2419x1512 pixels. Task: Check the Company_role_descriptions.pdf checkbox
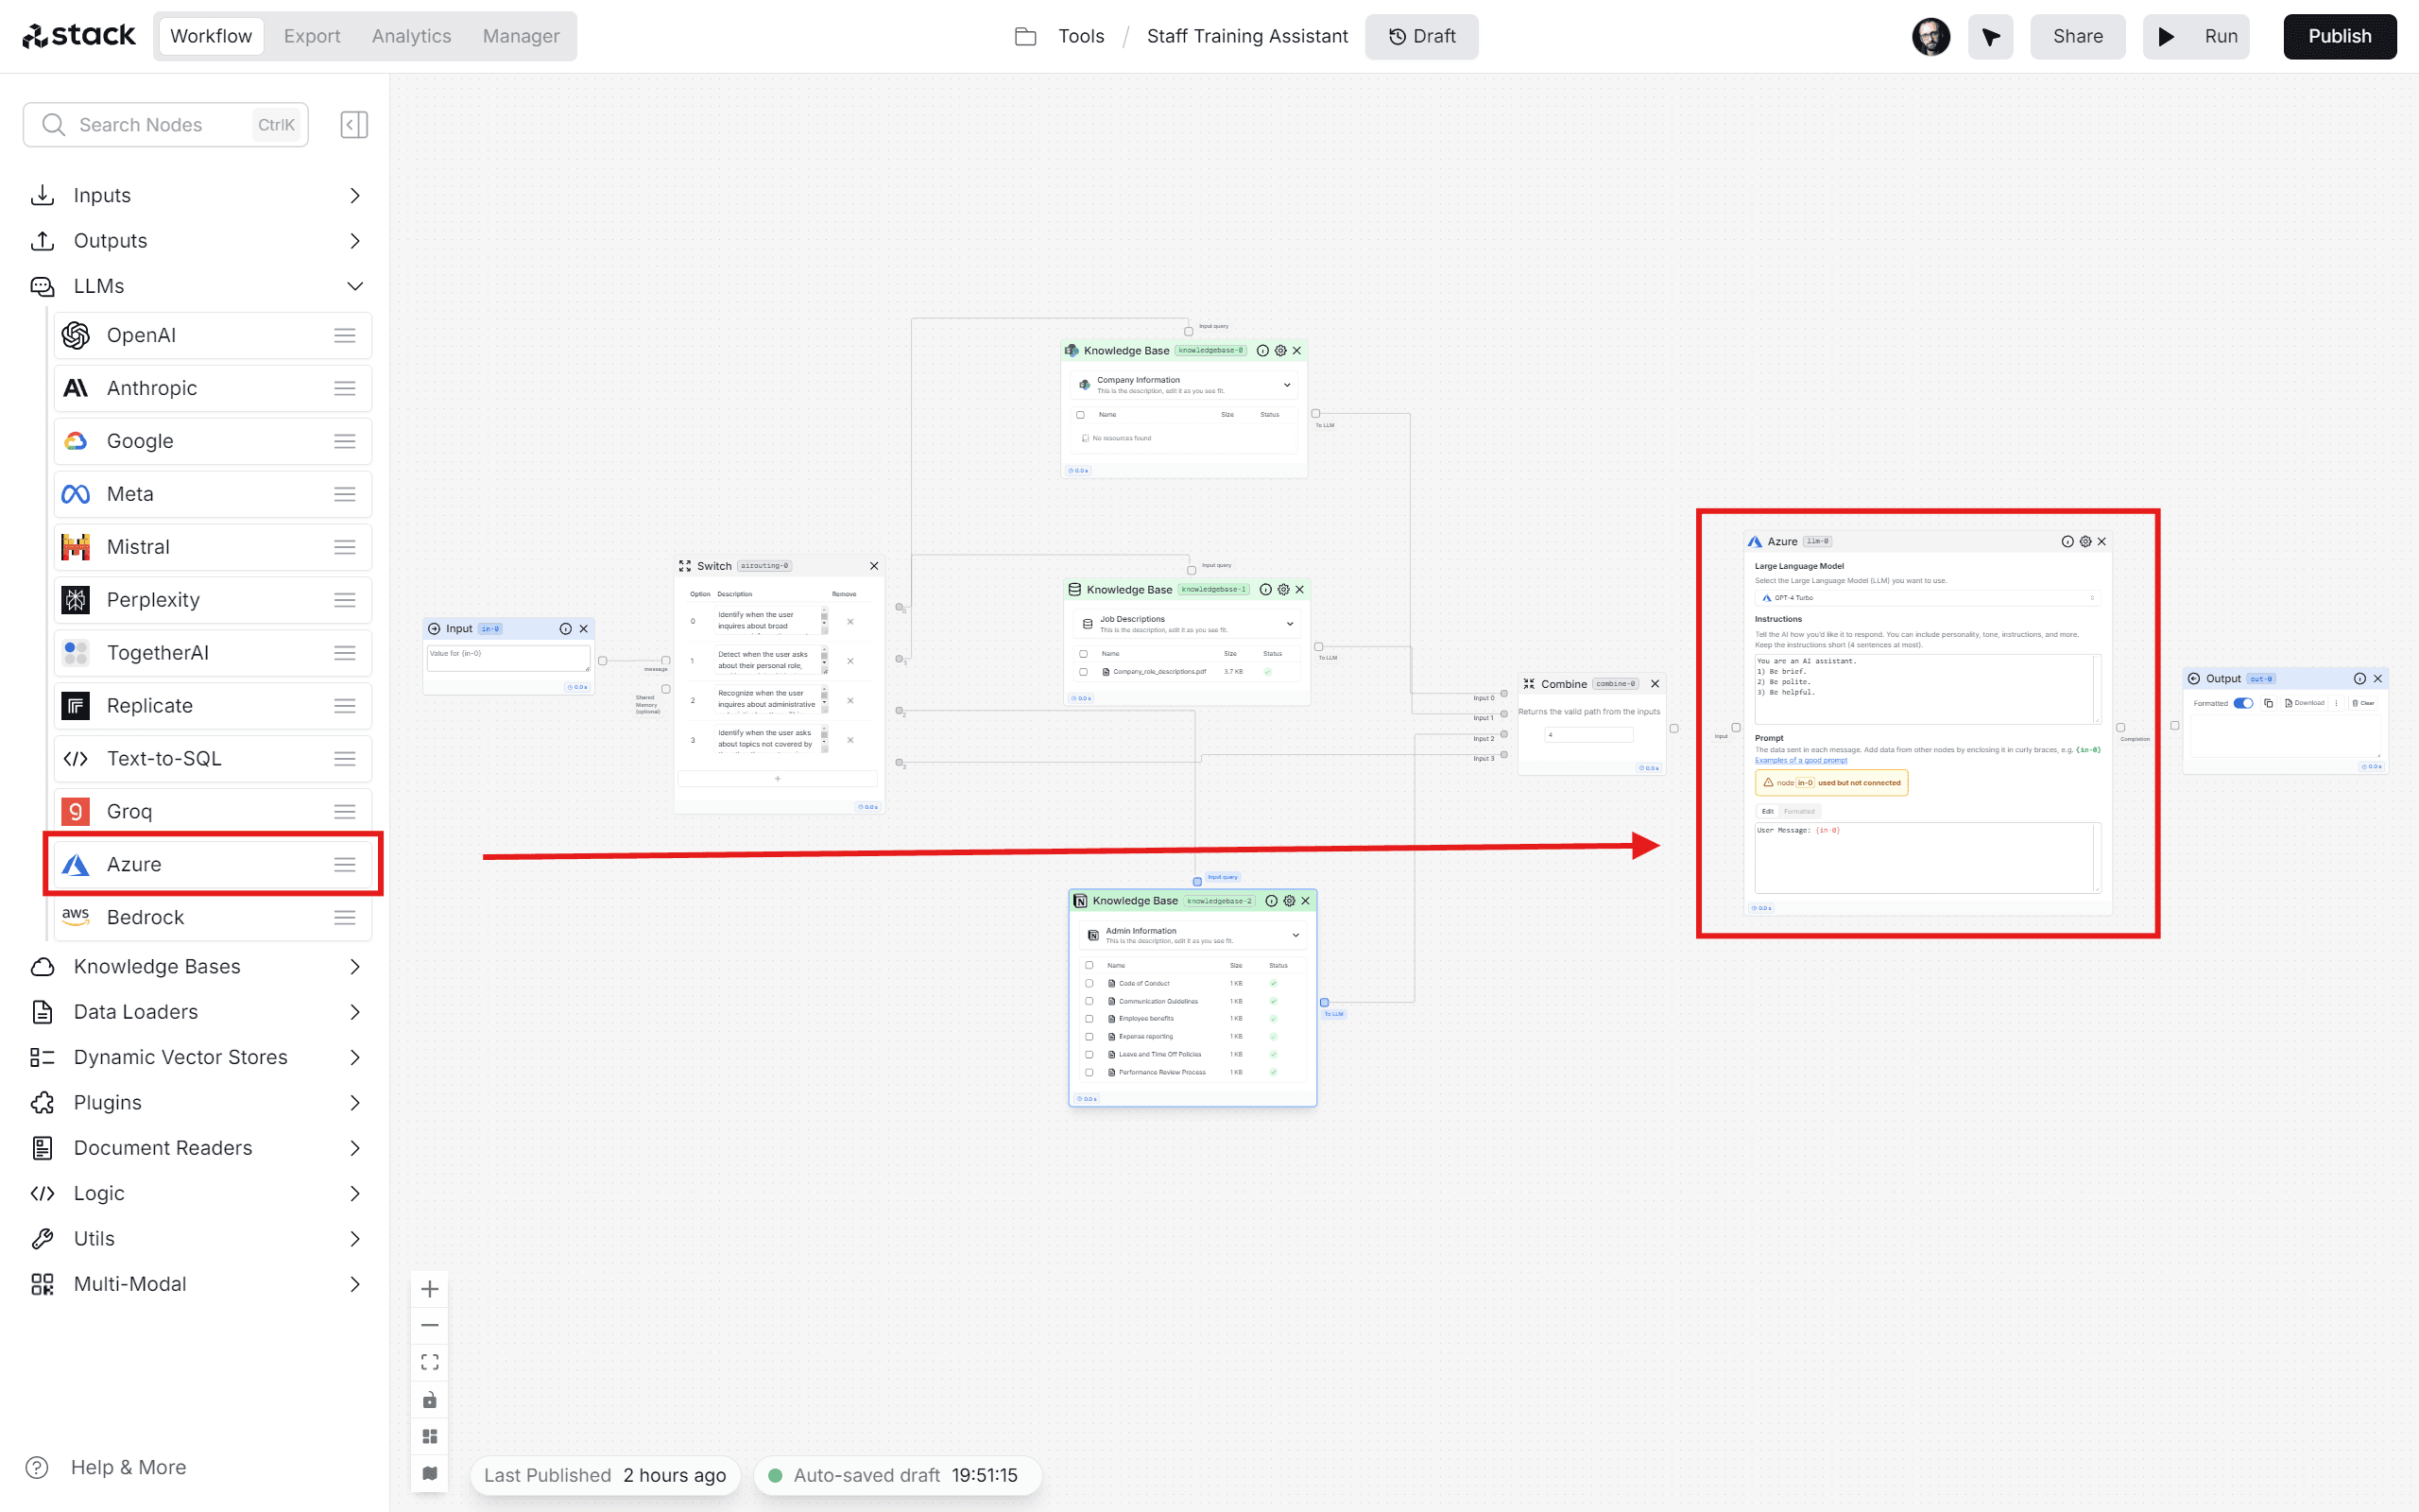1084,672
